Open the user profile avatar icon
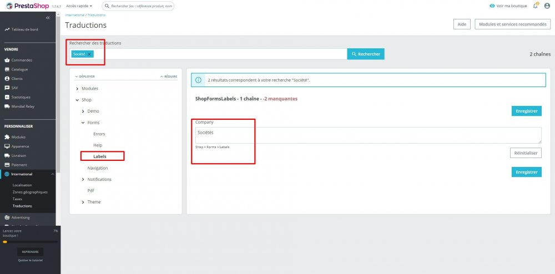 547,6
